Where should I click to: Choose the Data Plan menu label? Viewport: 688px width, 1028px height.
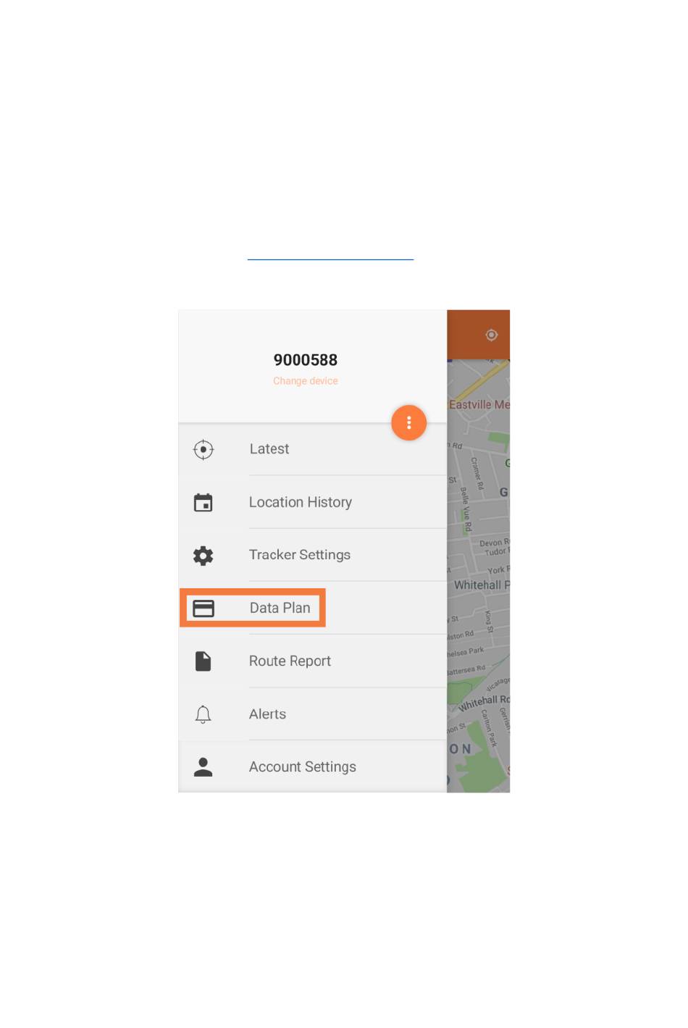(280, 608)
